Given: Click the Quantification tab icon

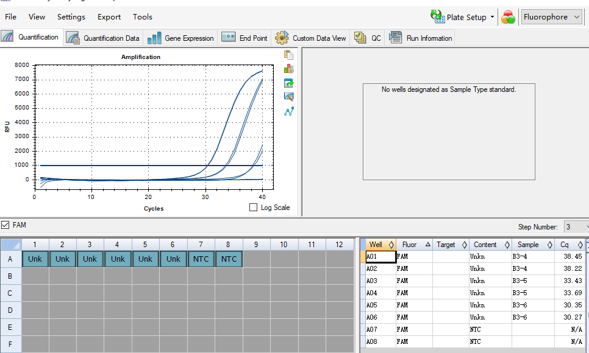Looking at the screenshot, I should pos(7,37).
